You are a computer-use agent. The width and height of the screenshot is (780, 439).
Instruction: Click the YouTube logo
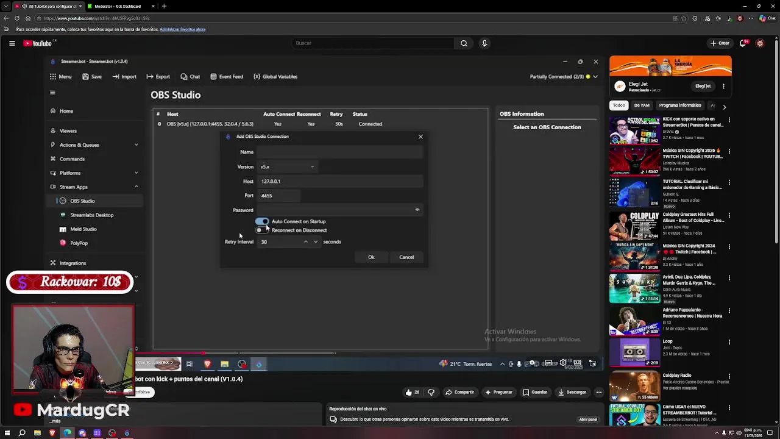click(38, 43)
